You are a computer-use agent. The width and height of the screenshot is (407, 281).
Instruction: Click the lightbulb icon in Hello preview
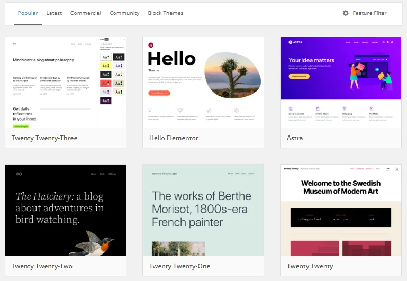150,110
